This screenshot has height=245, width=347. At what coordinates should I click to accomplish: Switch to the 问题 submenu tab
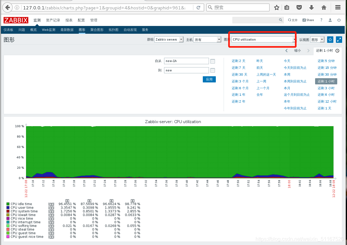(x=22, y=30)
